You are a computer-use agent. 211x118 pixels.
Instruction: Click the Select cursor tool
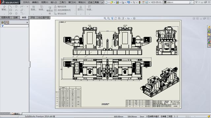click(x=134, y=2)
